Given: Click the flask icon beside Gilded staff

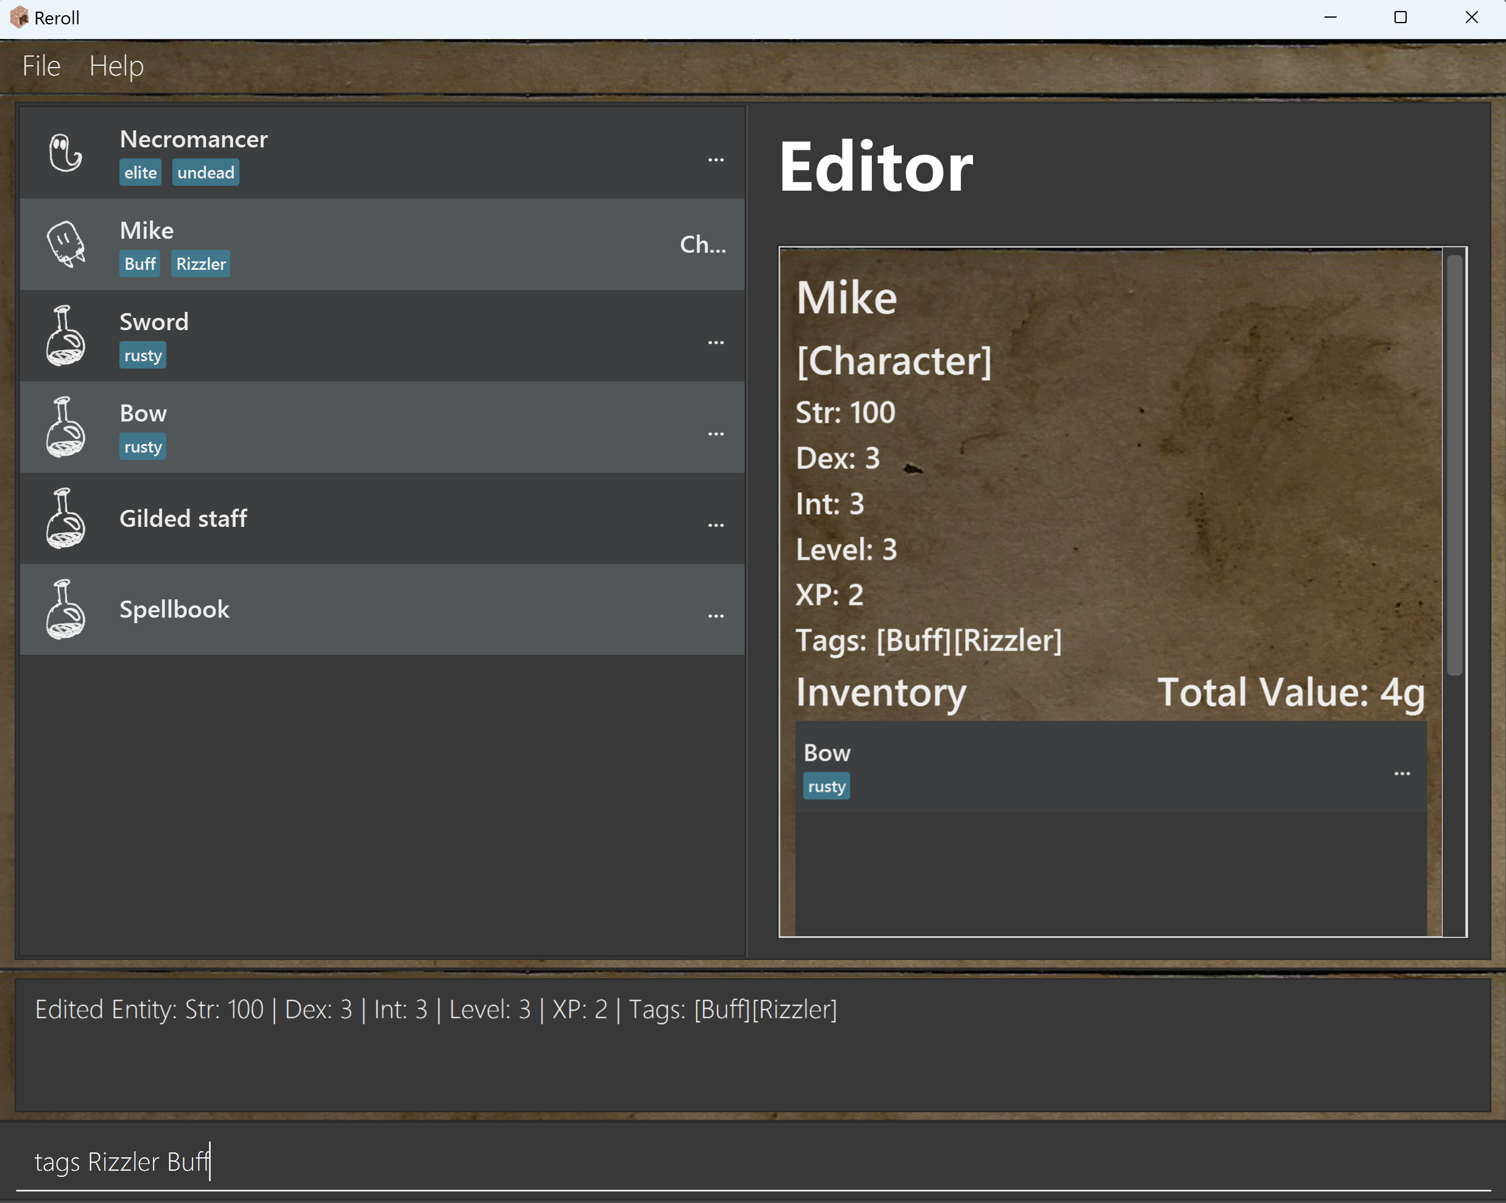Looking at the screenshot, I should pyautogui.click(x=66, y=518).
